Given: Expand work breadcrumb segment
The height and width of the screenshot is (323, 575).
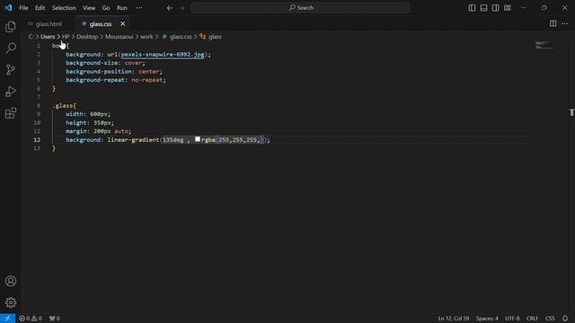Looking at the screenshot, I should click(x=146, y=37).
